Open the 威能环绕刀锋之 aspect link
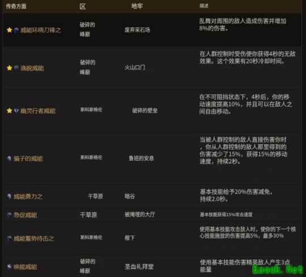 click(41, 30)
